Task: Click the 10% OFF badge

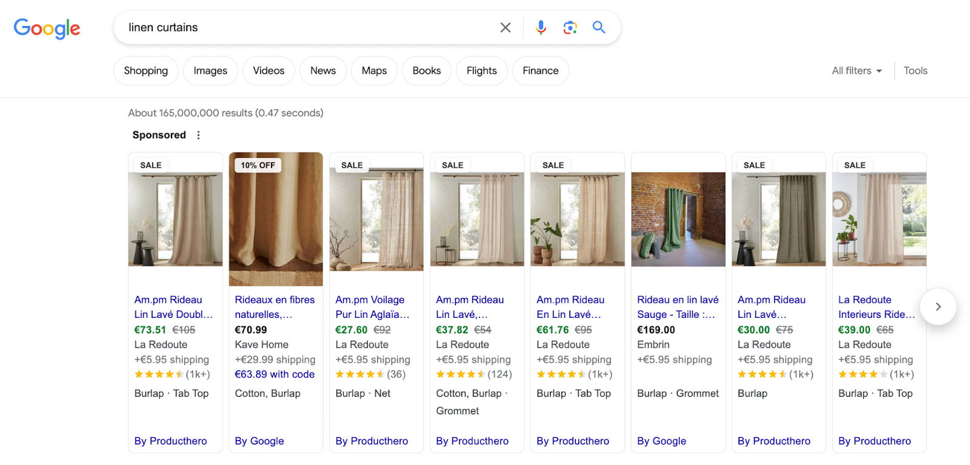Action: (x=258, y=165)
